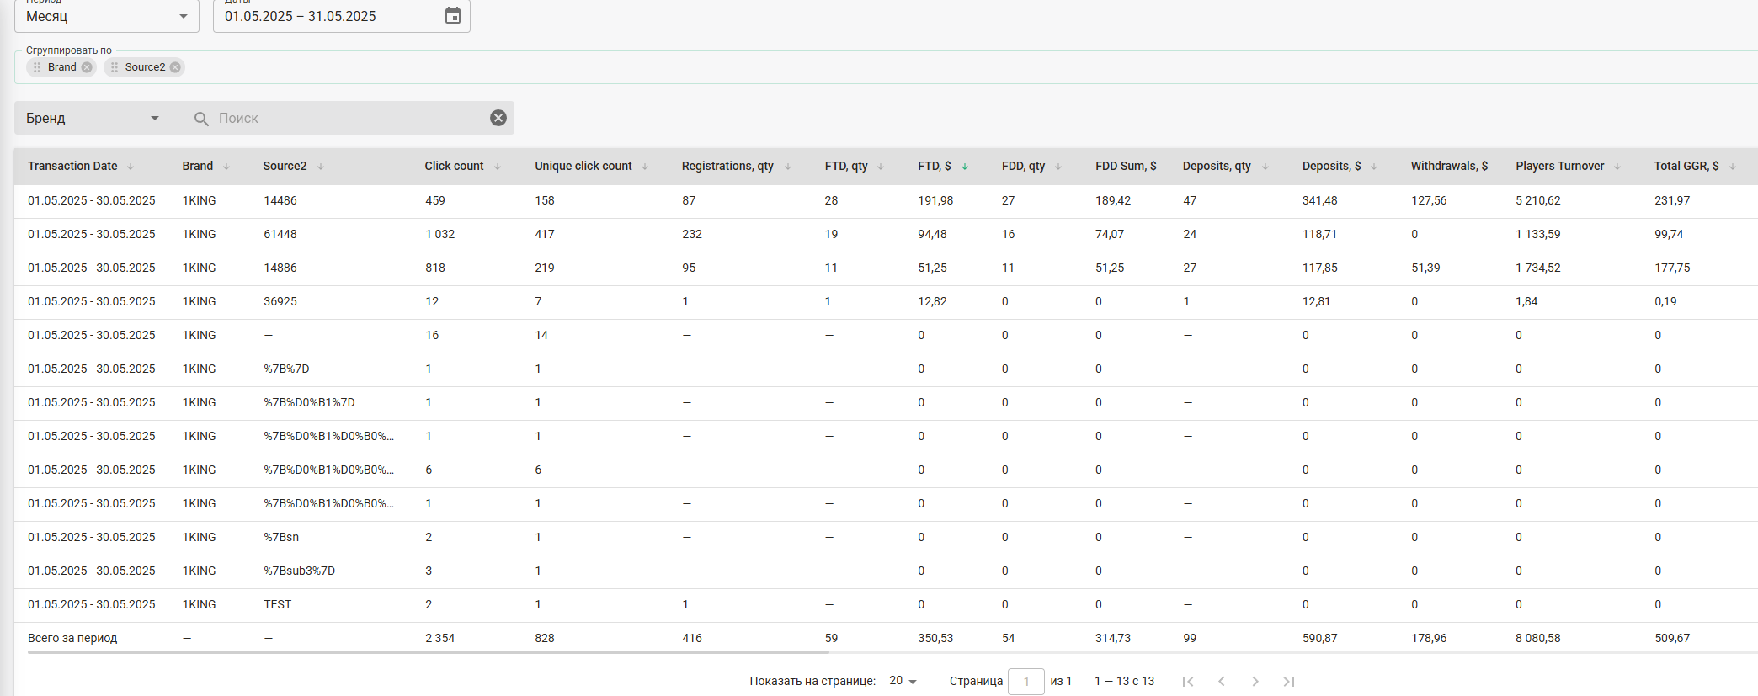Sort by Registrations, qty arrow
The image size is (1758, 696).
[788, 167]
